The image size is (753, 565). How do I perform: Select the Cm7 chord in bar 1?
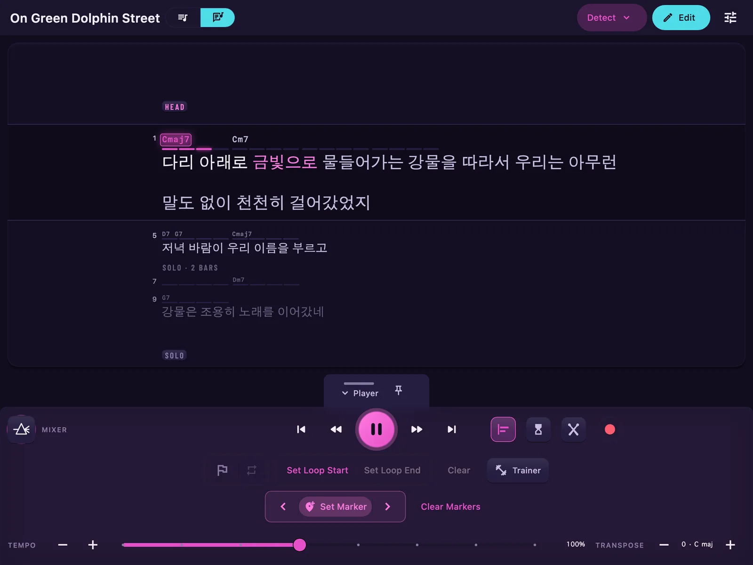click(240, 139)
